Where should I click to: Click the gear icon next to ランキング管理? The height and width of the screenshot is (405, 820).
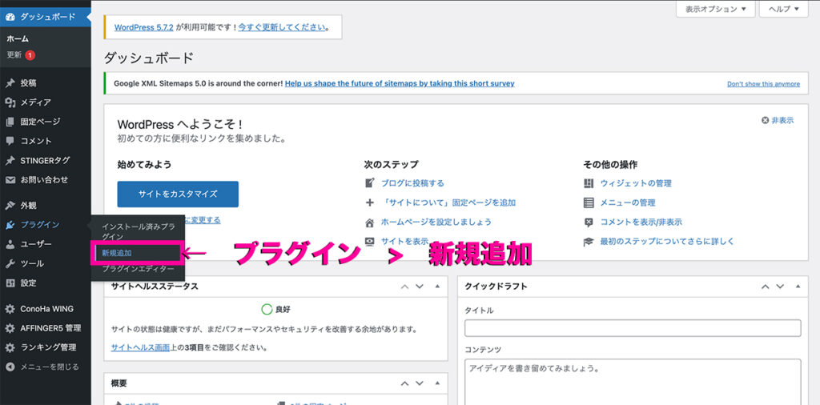(x=10, y=347)
